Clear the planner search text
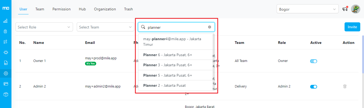Screen dimensions: 364x108 [209, 27]
